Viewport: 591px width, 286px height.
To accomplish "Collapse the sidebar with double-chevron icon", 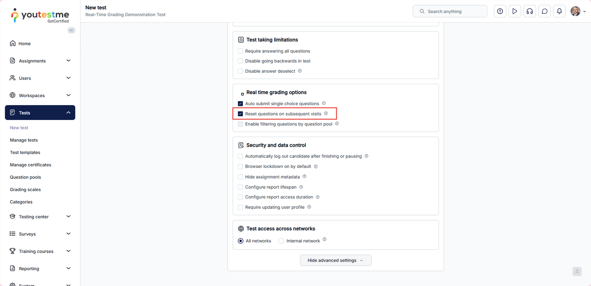I will pyautogui.click(x=71, y=30).
